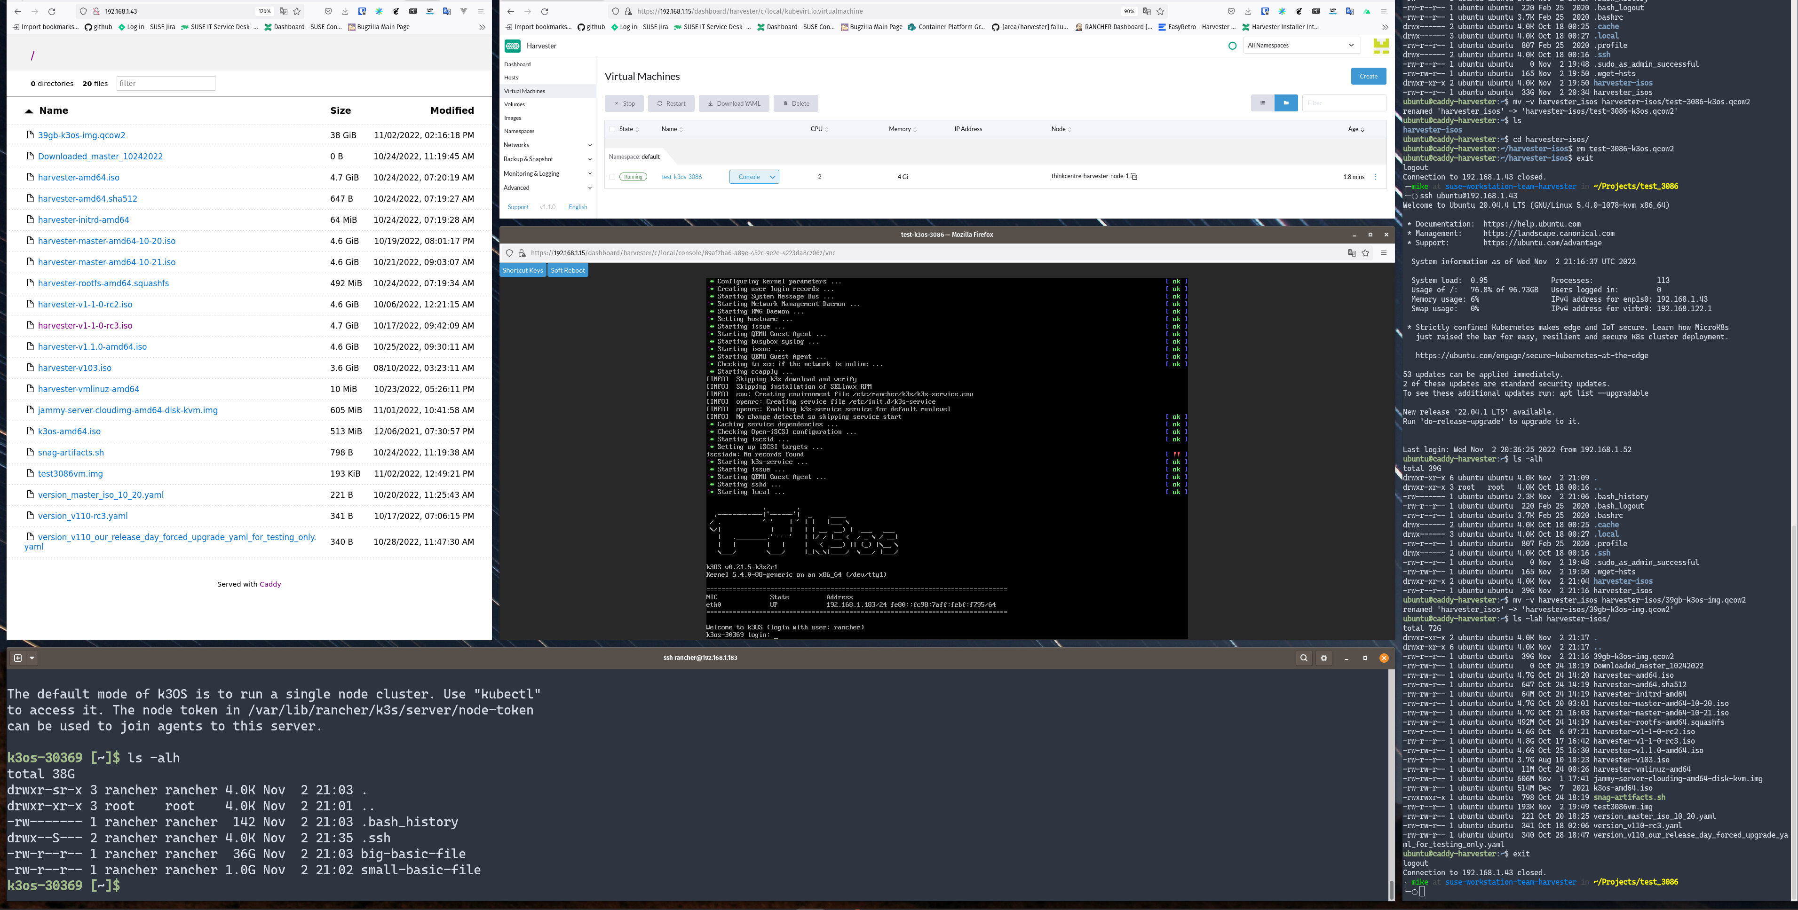
Task: Open the harvester-v103.iso file link
Action: pos(75,368)
